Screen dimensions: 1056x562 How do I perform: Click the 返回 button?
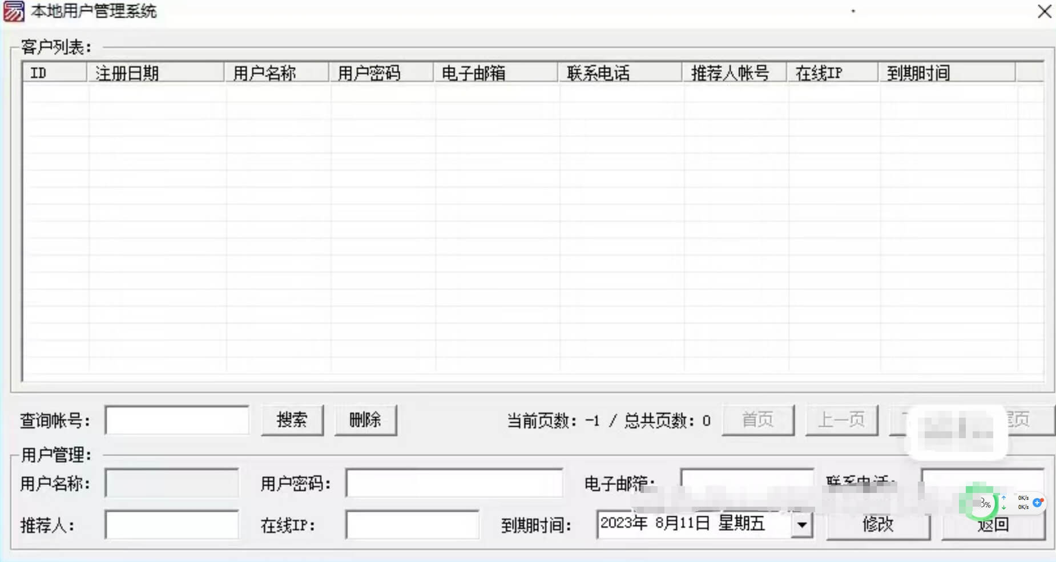pyautogui.click(x=993, y=525)
